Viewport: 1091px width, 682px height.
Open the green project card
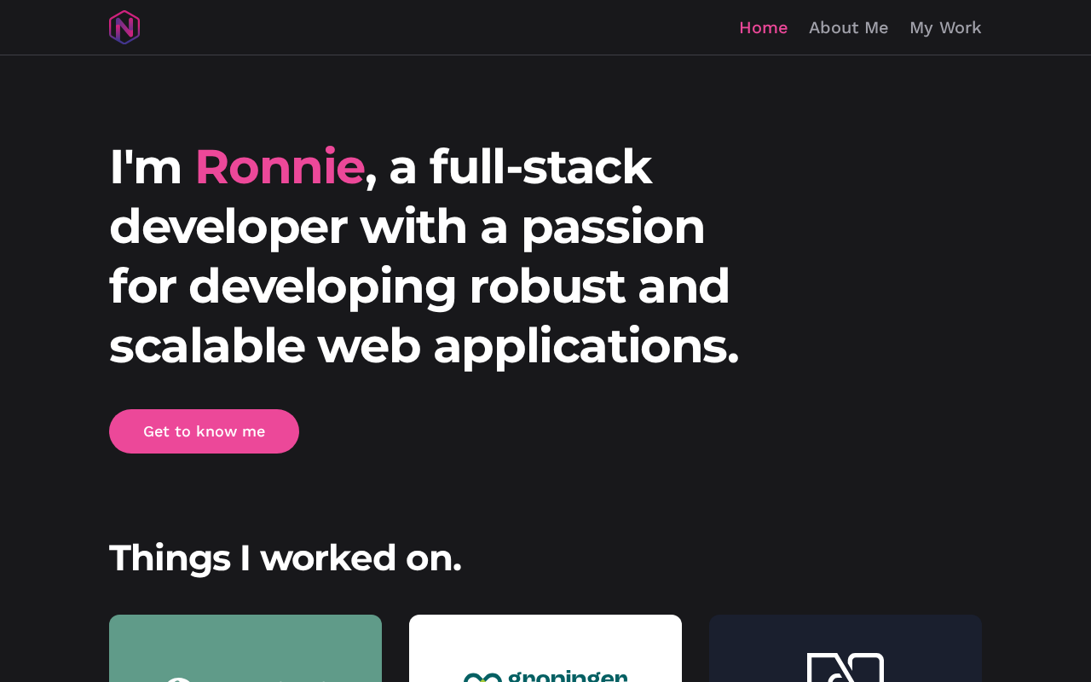pos(245,648)
